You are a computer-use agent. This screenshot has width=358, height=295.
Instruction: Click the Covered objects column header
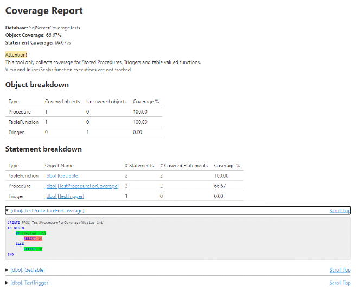[62, 102]
